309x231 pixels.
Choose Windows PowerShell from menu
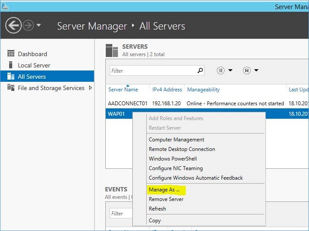[x=173, y=159]
